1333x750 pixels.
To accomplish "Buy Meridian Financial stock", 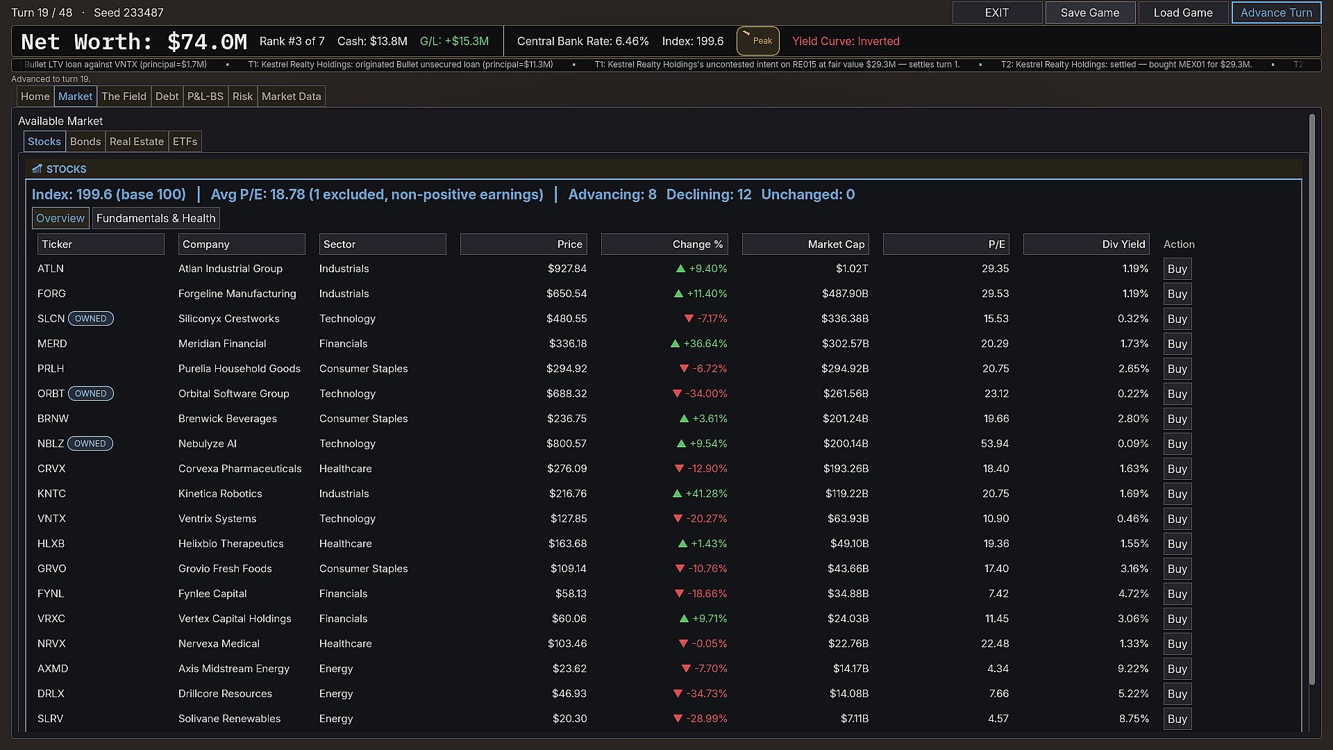I will click(1177, 344).
